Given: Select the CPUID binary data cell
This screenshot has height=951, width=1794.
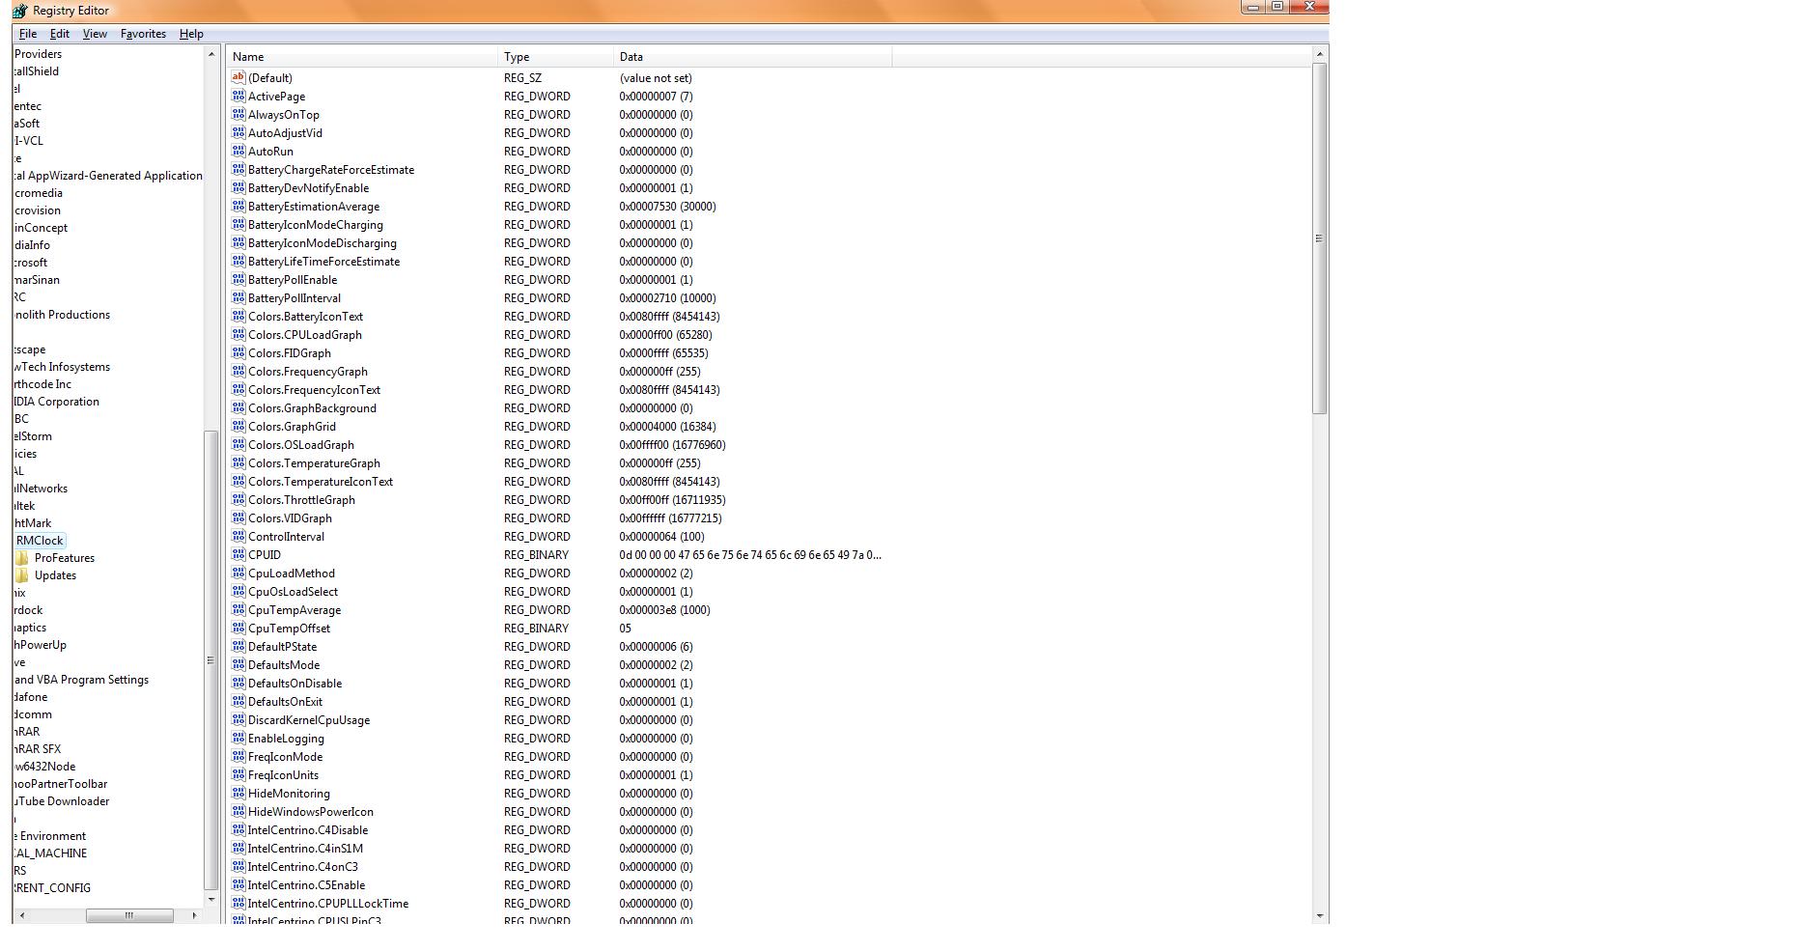Looking at the screenshot, I should 750,554.
